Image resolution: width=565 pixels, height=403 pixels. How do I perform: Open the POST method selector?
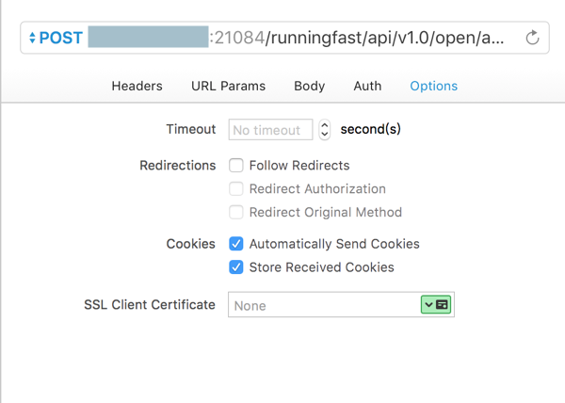click(56, 39)
